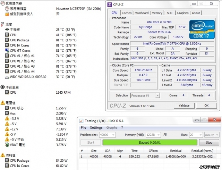Open the File menu in LinX
Viewport: 222px width, 170px height.
click(84, 128)
